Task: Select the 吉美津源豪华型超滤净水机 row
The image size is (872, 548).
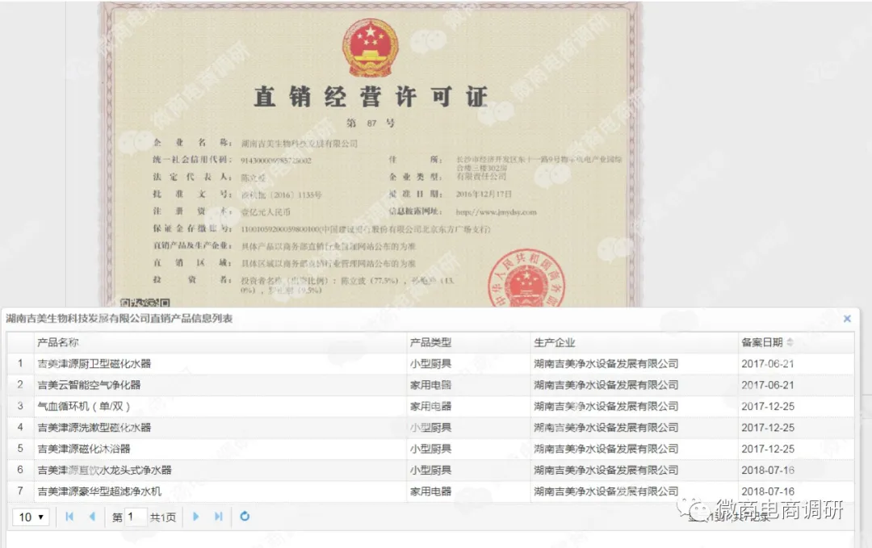Action: click(x=100, y=491)
